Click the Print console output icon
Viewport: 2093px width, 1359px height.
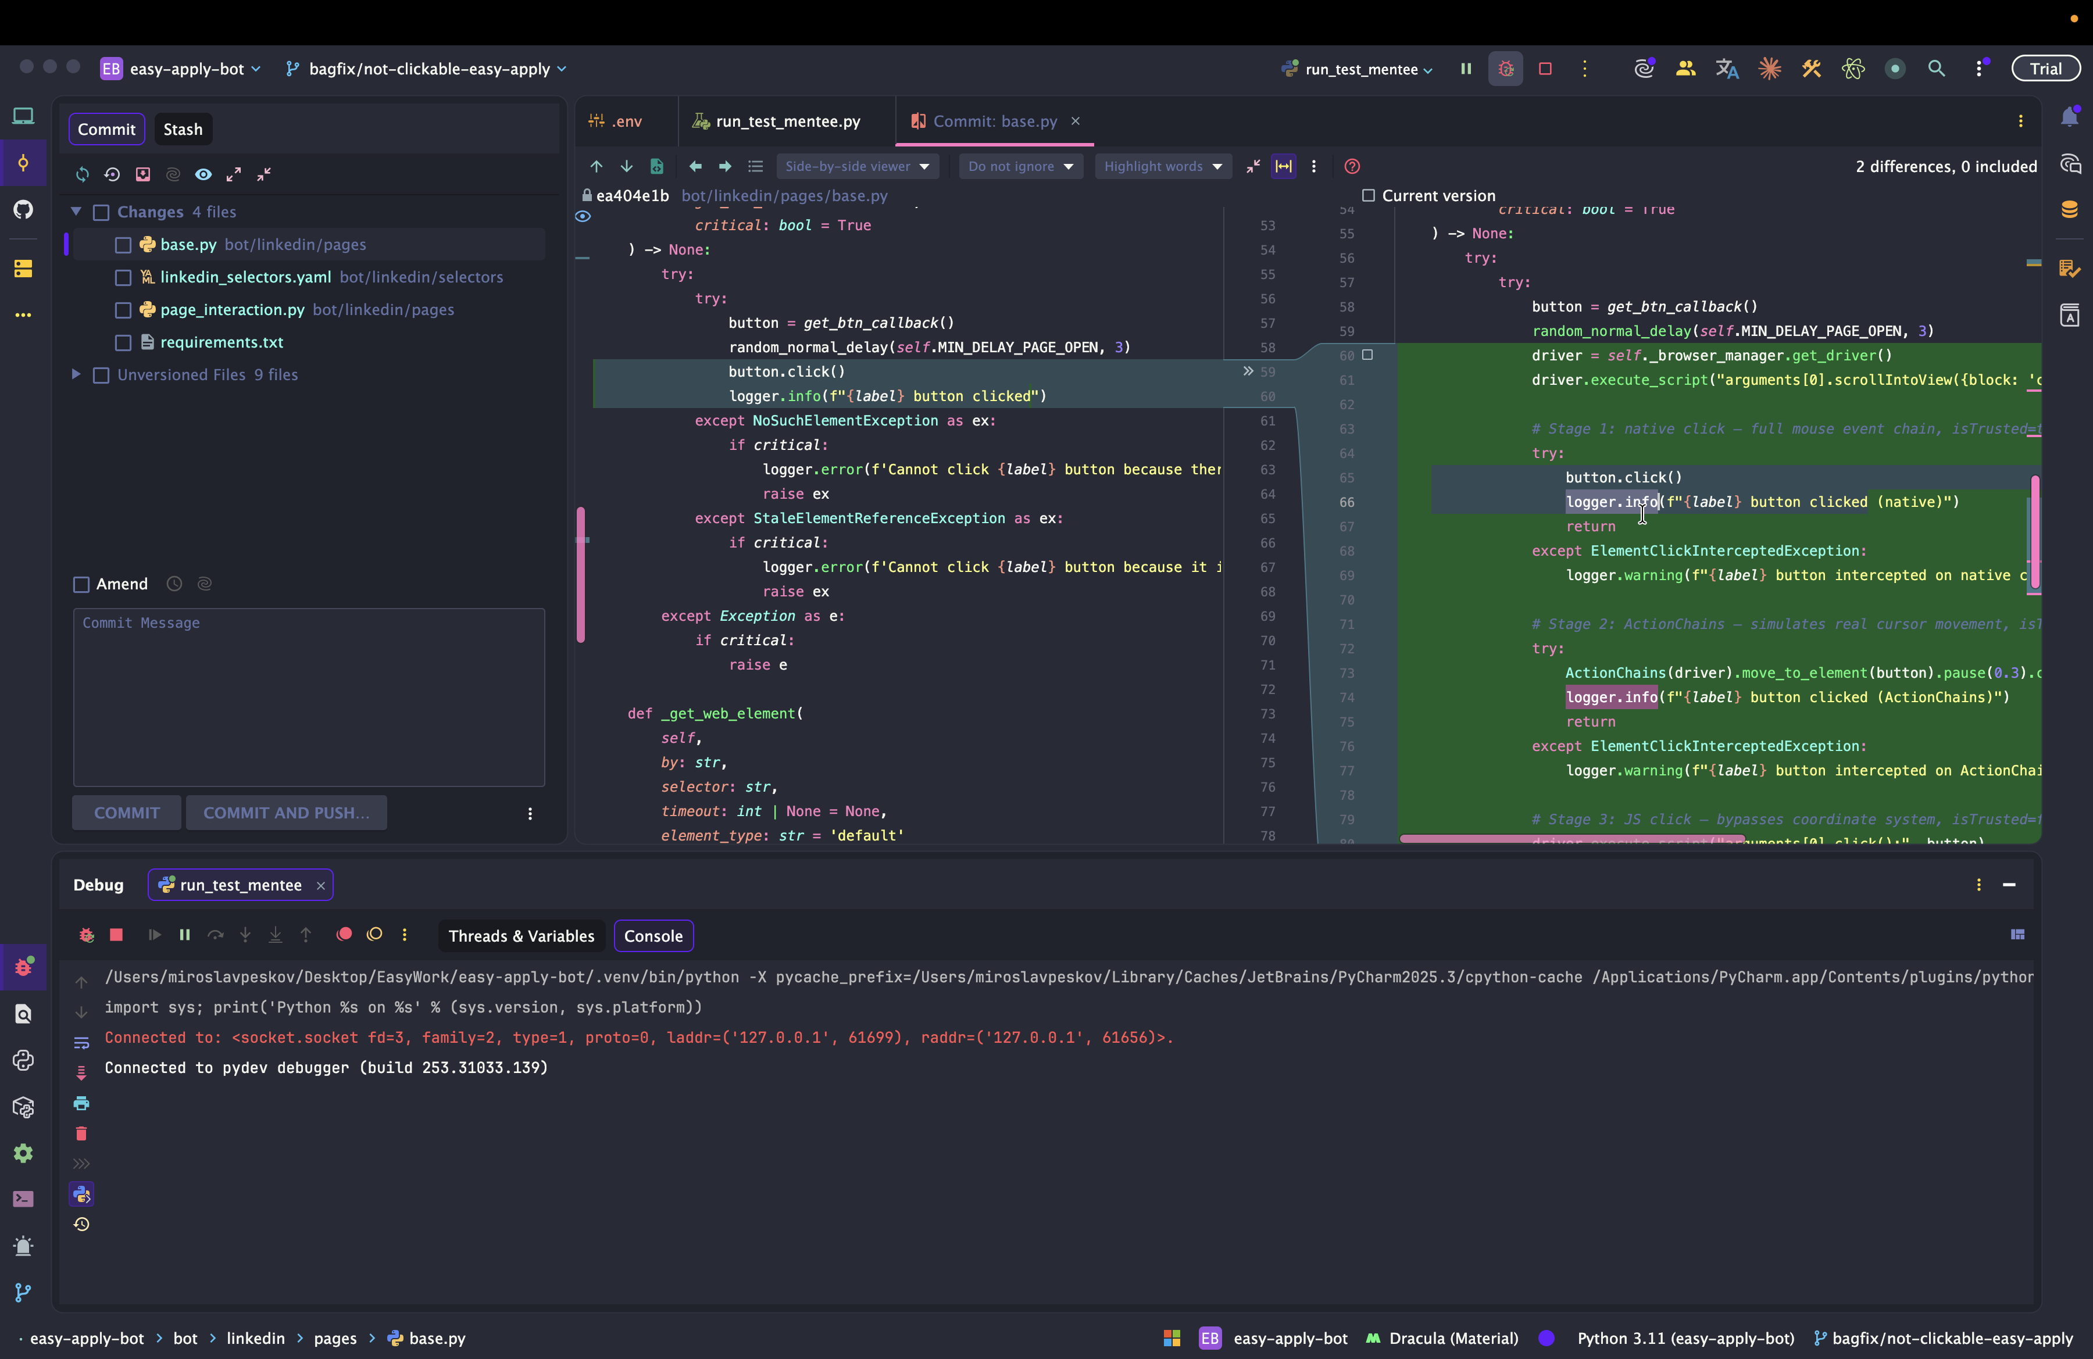(x=81, y=1103)
